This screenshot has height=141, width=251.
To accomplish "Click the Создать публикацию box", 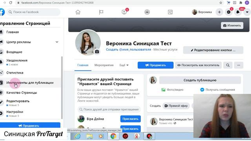I will 200,80.
